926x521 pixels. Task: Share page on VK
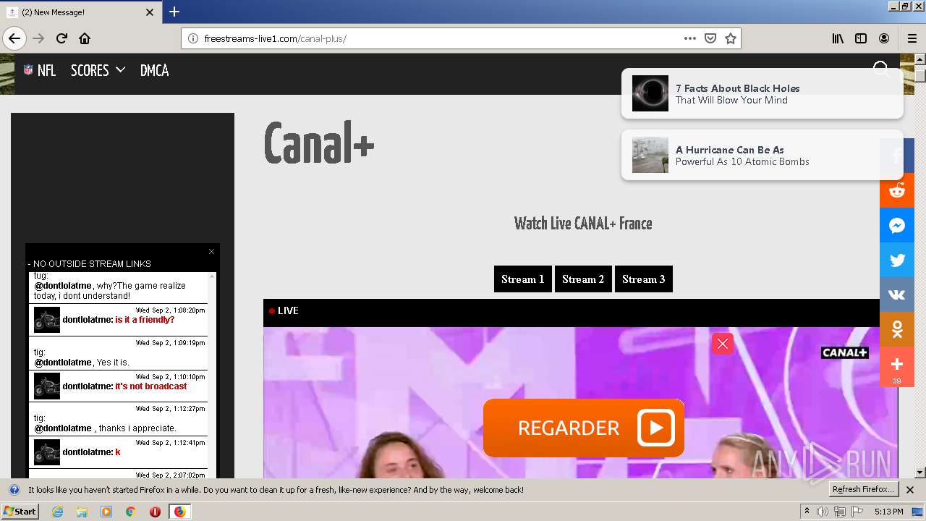(x=897, y=295)
